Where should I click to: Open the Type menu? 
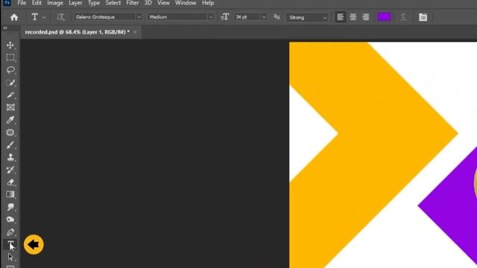pos(94,3)
